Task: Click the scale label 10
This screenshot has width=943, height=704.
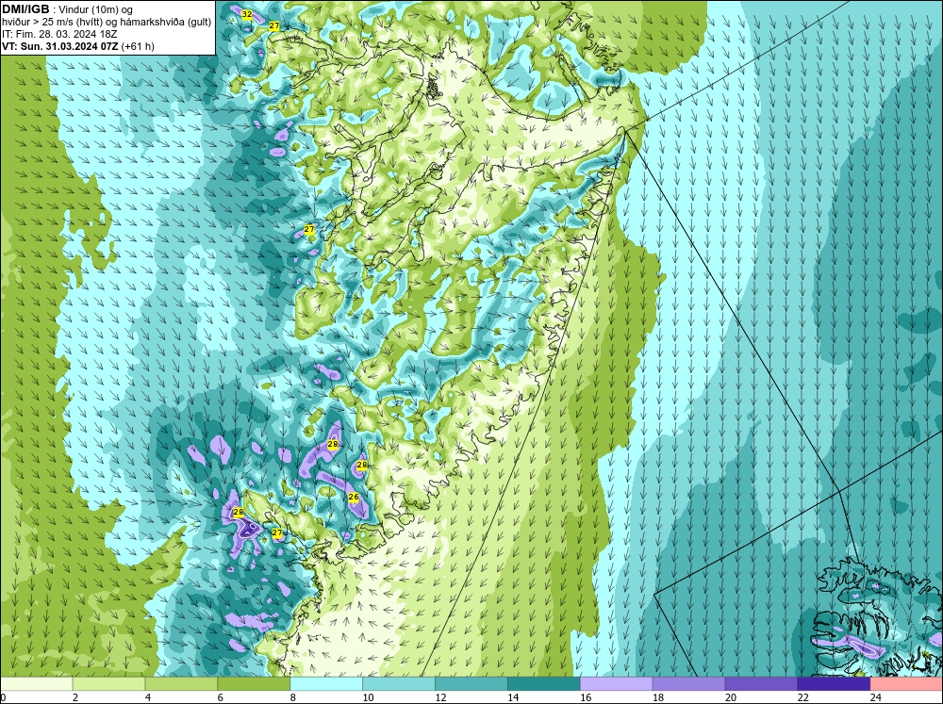Action: point(368,697)
